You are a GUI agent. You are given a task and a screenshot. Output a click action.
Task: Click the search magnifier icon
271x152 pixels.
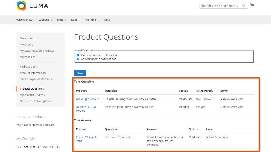click(244, 6)
